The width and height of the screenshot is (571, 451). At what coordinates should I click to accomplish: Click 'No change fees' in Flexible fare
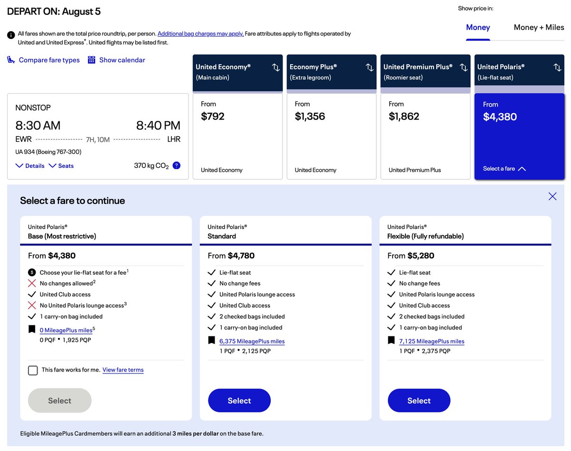pyautogui.click(x=420, y=284)
